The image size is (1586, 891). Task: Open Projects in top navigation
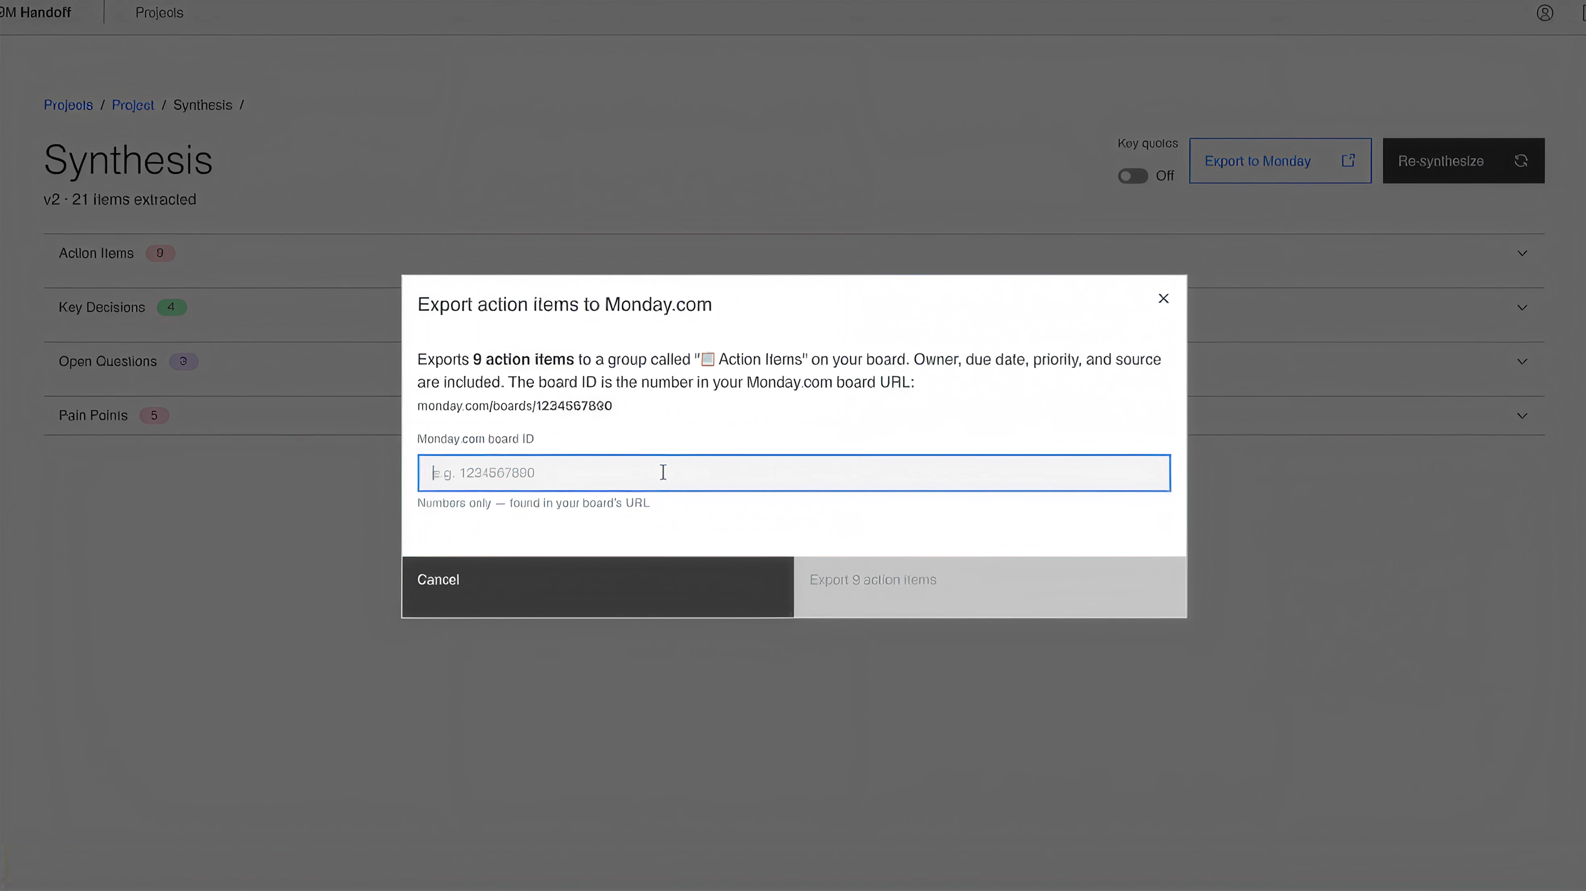pos(159,13)
